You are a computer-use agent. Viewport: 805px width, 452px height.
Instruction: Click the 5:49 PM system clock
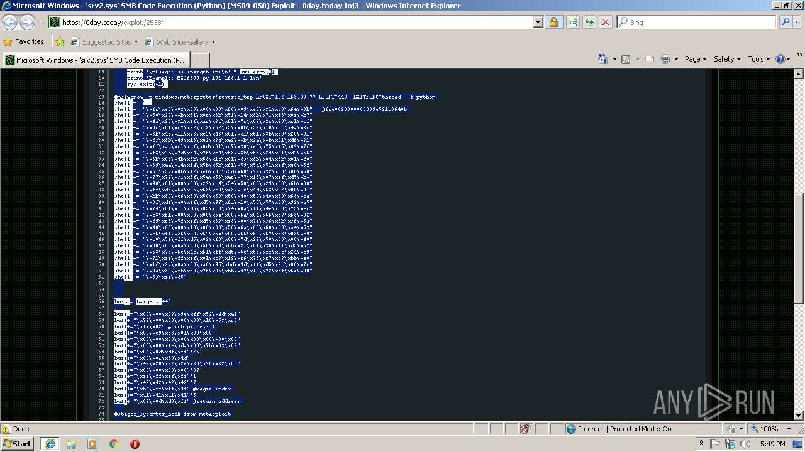pos(772,444)
